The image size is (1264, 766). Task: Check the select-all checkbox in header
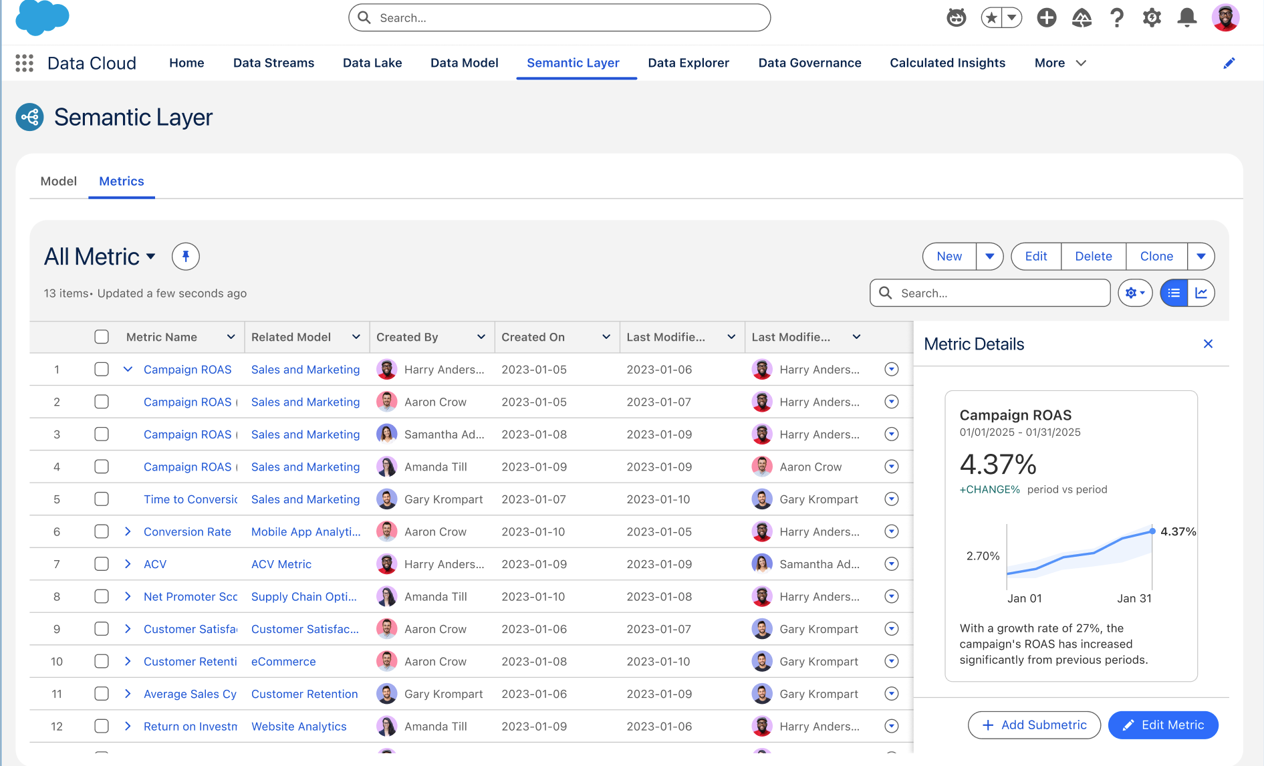[102, 337]
